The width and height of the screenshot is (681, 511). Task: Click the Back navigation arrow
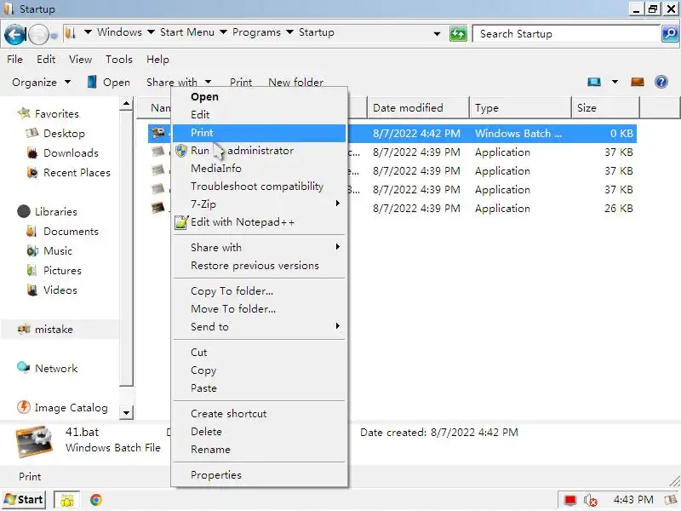(14, 34)
